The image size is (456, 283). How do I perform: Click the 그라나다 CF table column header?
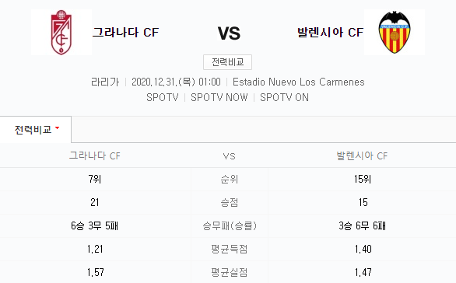[95, 155]
